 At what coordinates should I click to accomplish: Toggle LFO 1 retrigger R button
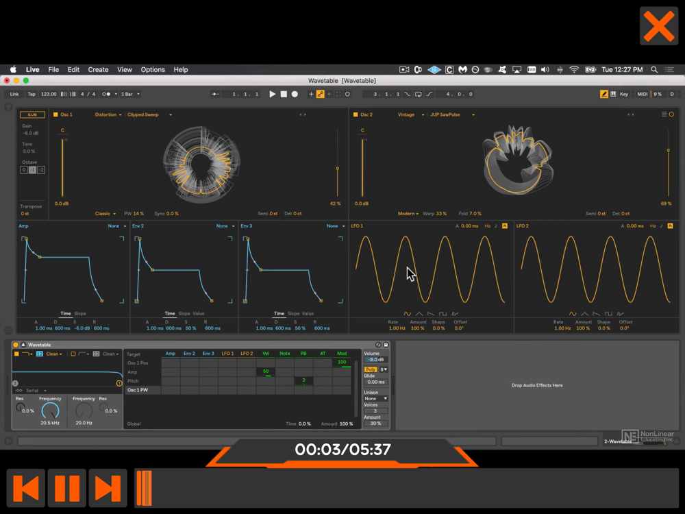505,226
